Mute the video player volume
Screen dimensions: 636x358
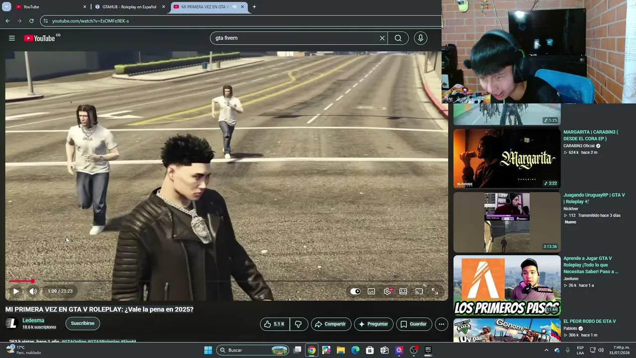(33, 291)
